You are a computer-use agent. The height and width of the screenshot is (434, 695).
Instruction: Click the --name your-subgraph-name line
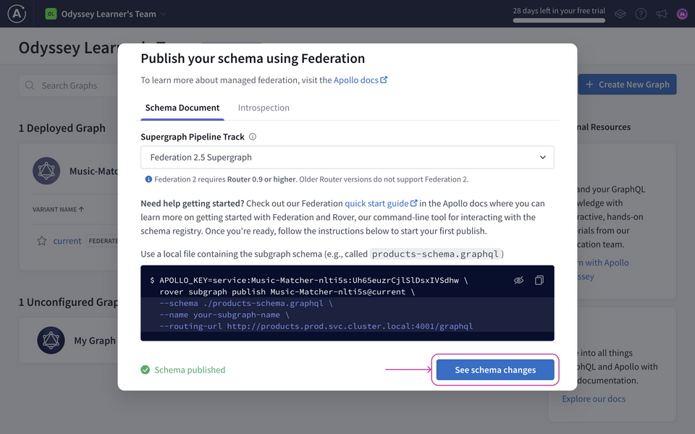tap(224, 315)
